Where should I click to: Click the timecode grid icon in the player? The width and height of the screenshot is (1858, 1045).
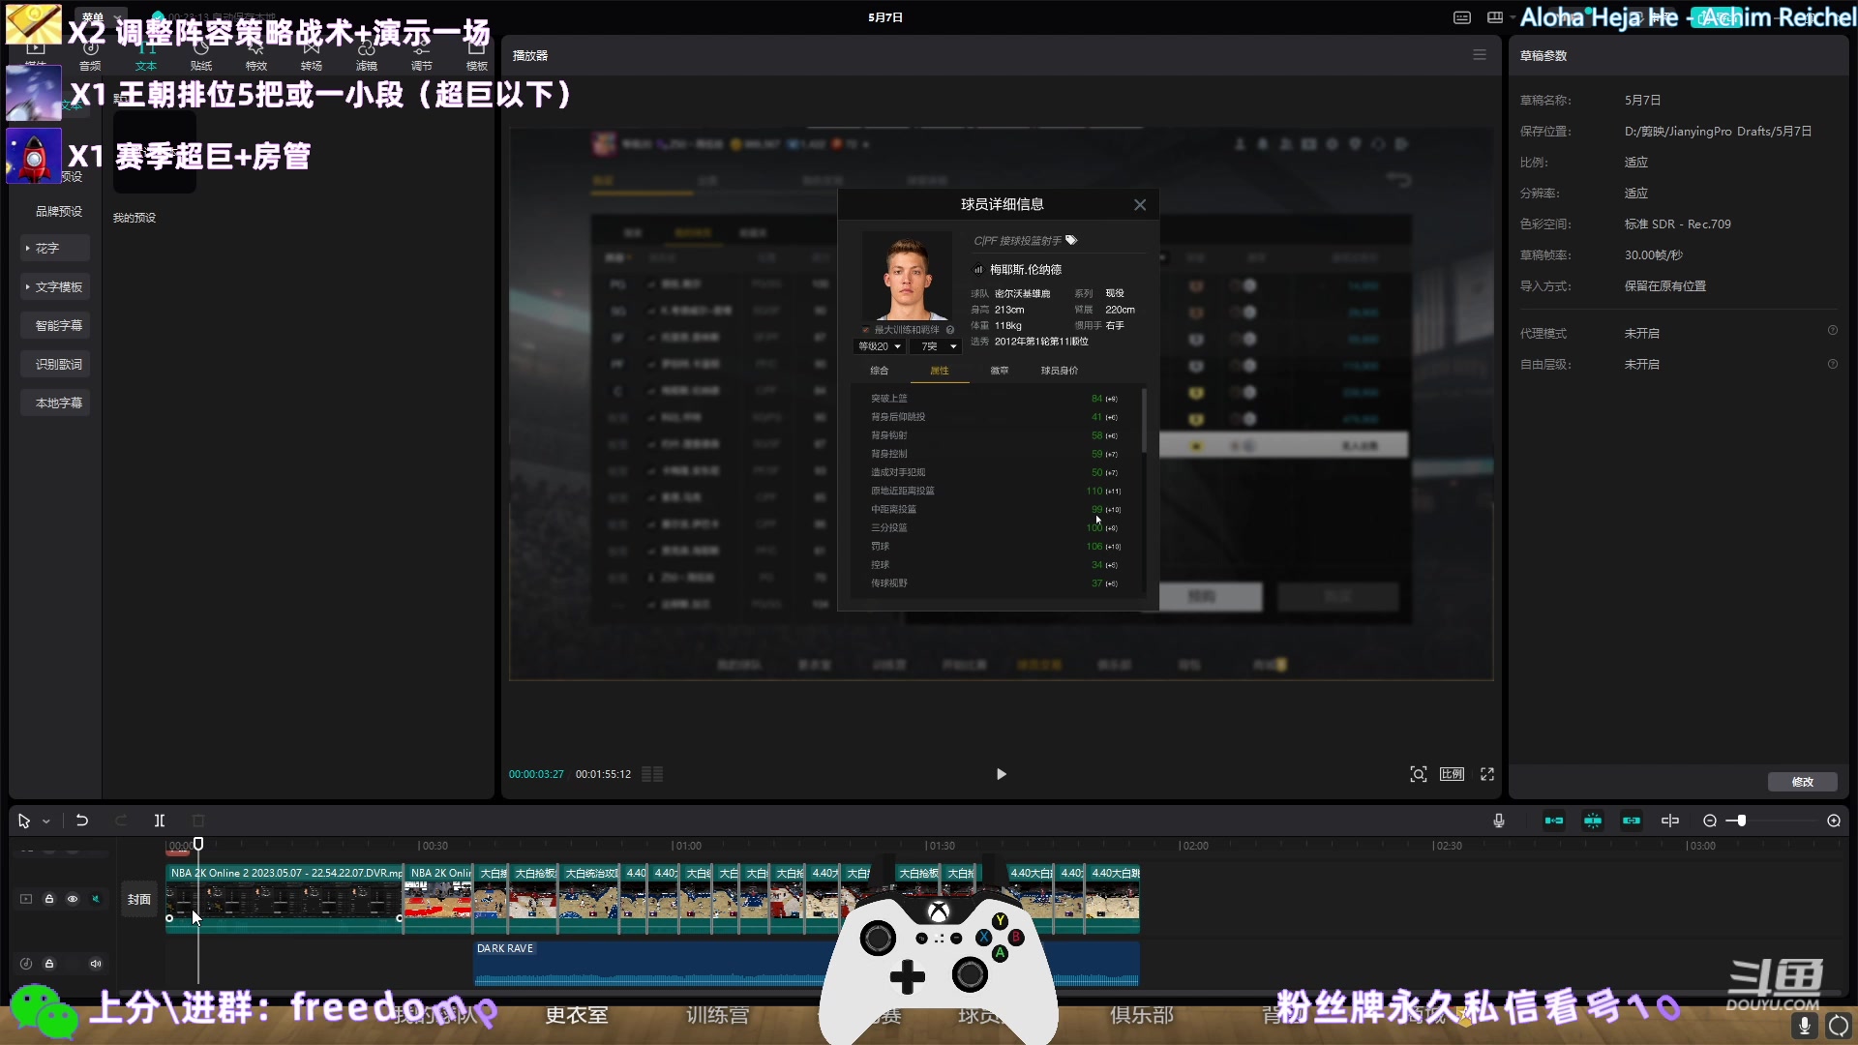tap(652, 774)
